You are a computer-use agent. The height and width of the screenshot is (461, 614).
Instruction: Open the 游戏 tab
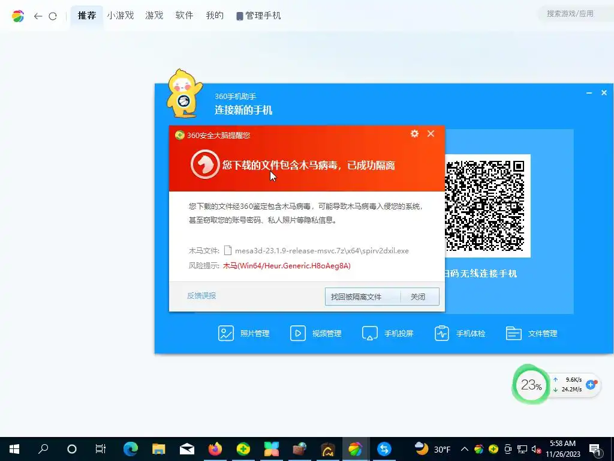(154, 16)
